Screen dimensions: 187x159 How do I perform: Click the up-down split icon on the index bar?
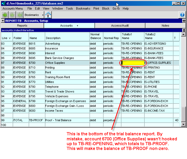coord(184,30)
